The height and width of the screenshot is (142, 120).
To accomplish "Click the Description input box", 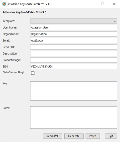I will [x=74, y=53].
